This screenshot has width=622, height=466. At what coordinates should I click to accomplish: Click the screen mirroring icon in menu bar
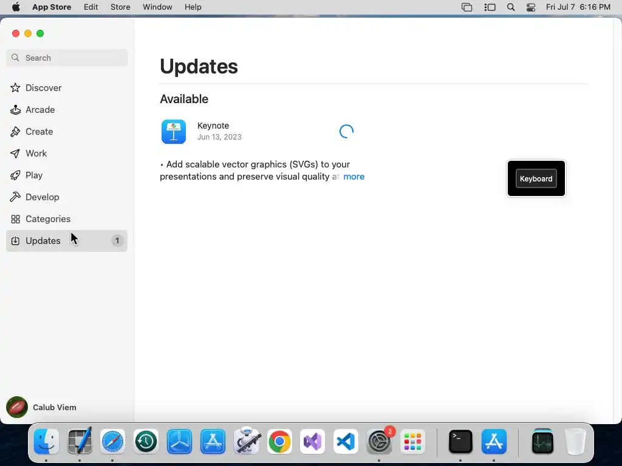pyautogui.click(x=467, y=7)
